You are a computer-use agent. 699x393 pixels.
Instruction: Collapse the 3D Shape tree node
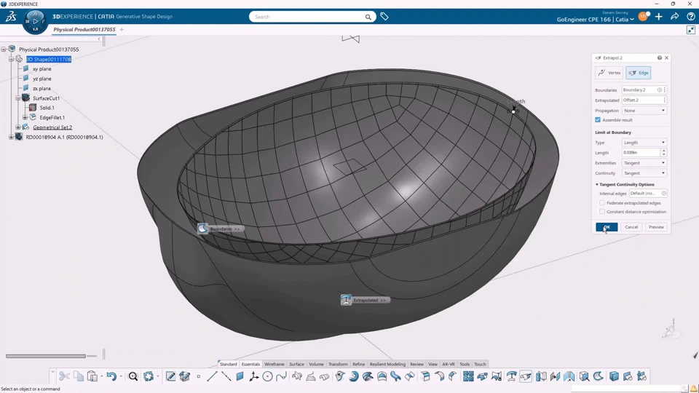(x=11, y=59)
